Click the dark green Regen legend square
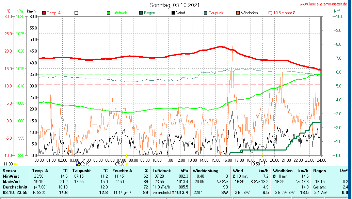Viewport: 352px width, 199px height. pos(141,13)
